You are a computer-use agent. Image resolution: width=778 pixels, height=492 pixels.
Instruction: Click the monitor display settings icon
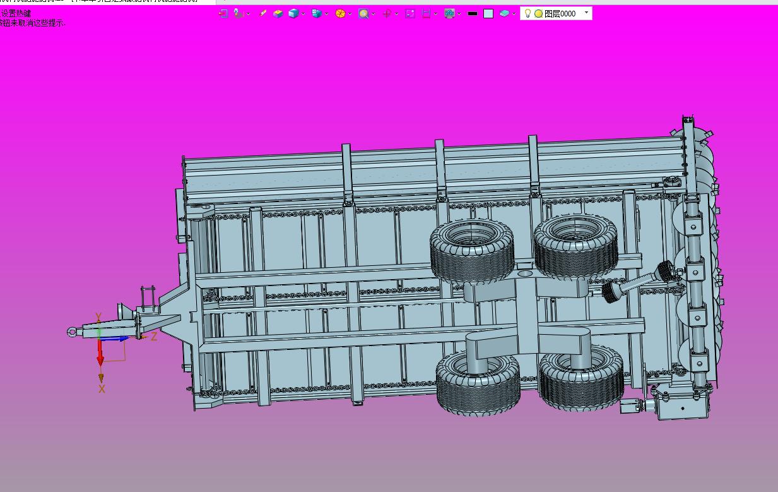pos(449,13)
